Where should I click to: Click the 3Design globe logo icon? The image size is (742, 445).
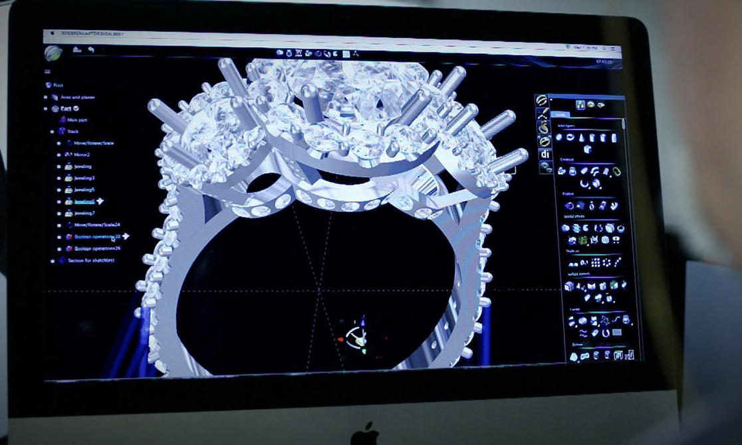point(53,52)
